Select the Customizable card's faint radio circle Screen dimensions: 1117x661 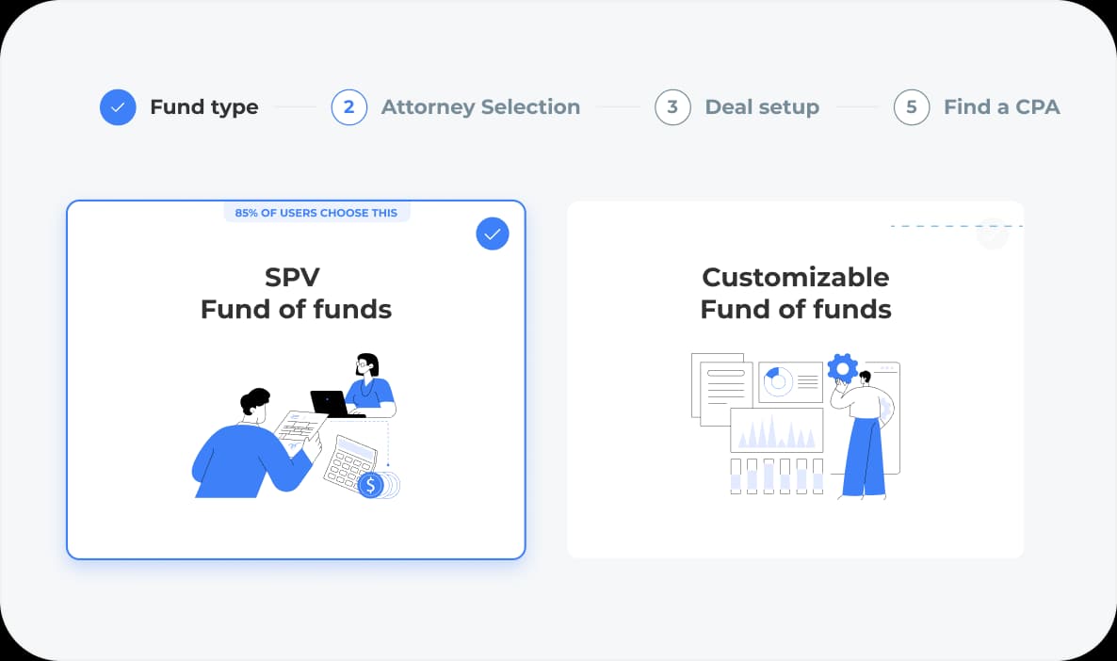(992, 234)
